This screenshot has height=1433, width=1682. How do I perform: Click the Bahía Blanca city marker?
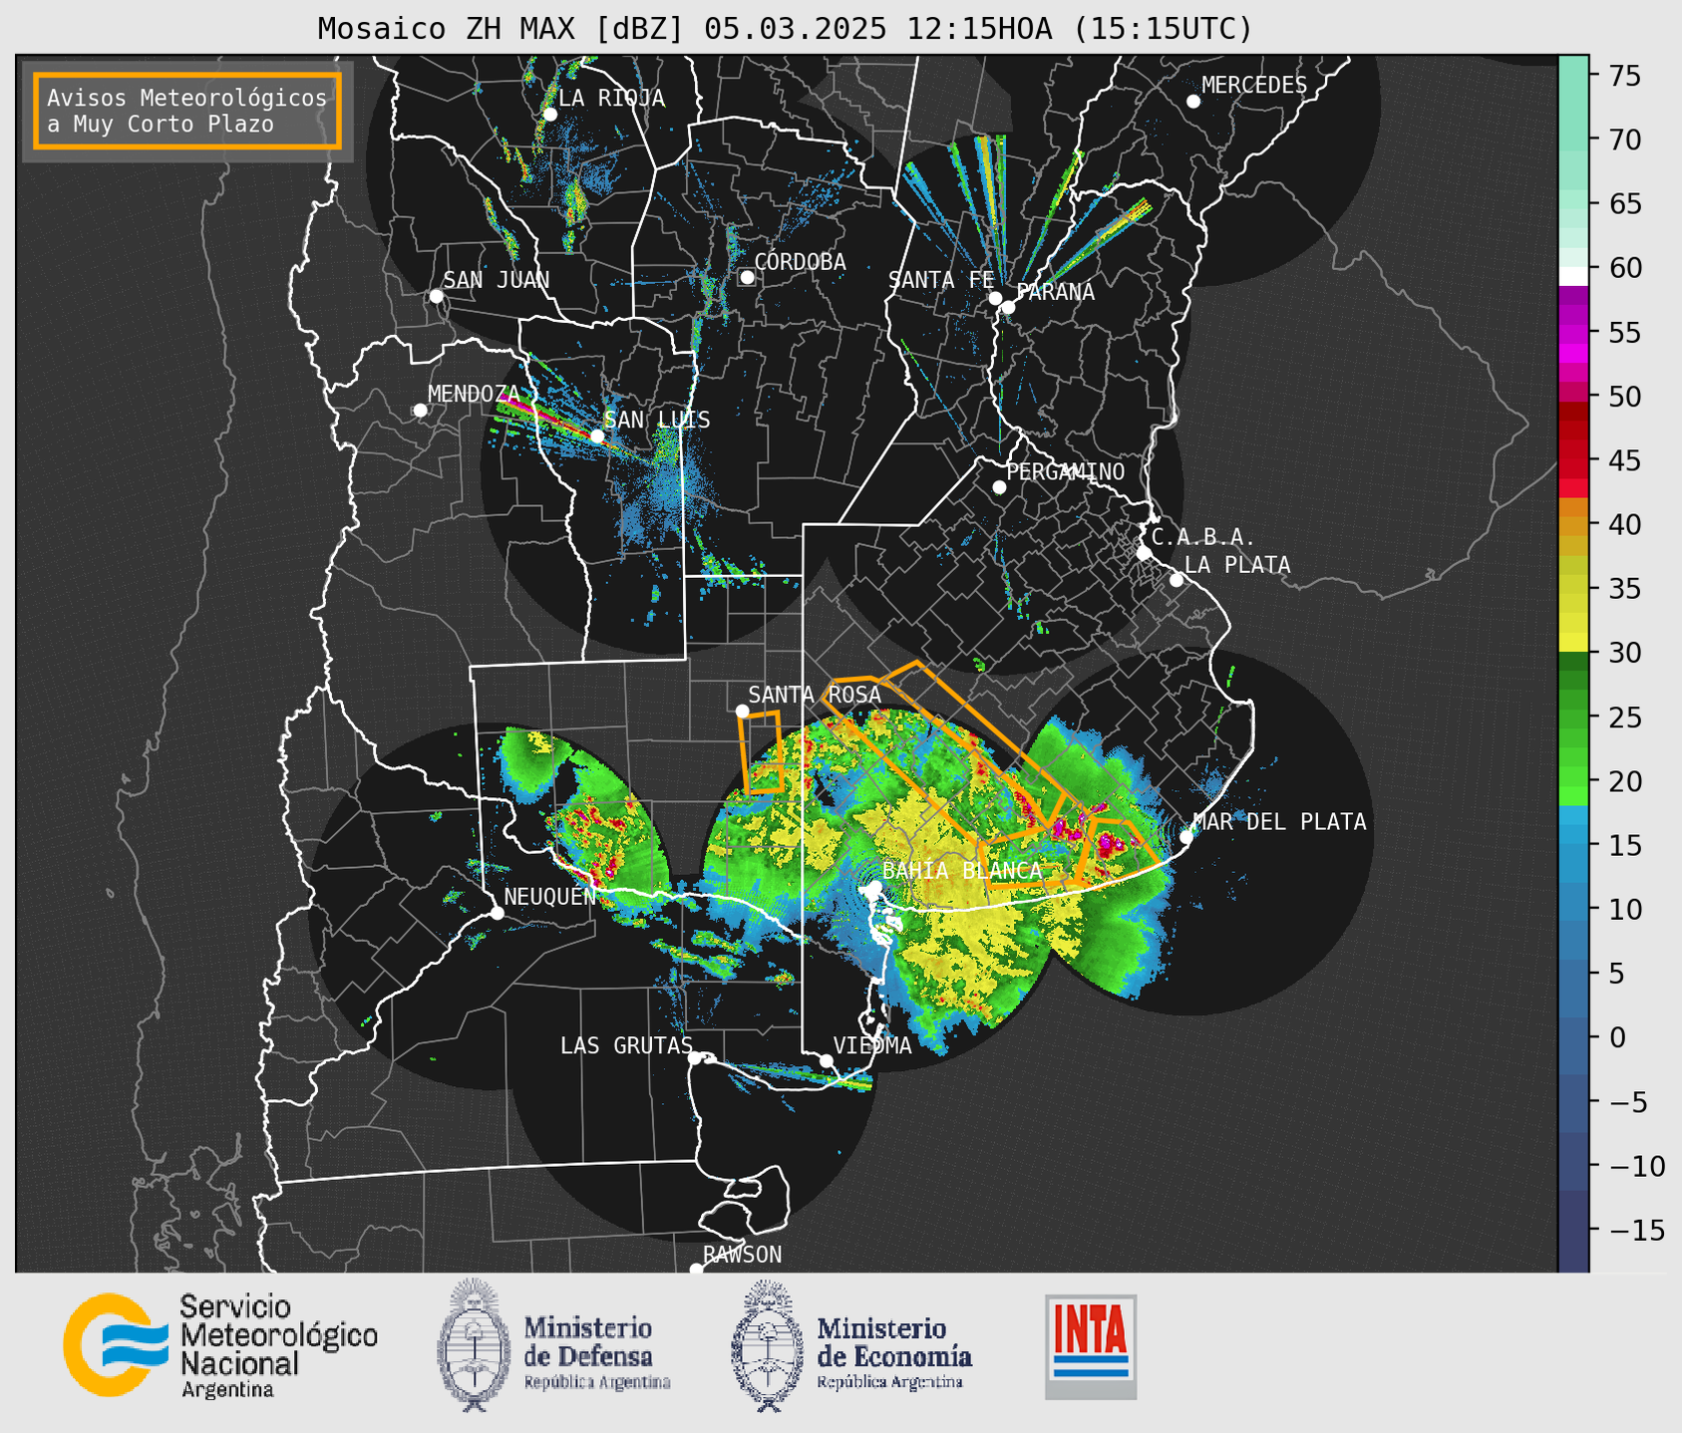tap(874, 886)
